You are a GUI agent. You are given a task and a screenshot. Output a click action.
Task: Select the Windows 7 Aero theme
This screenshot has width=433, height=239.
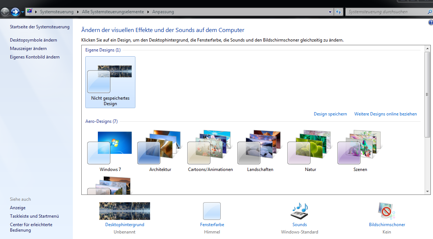[110, 151]
